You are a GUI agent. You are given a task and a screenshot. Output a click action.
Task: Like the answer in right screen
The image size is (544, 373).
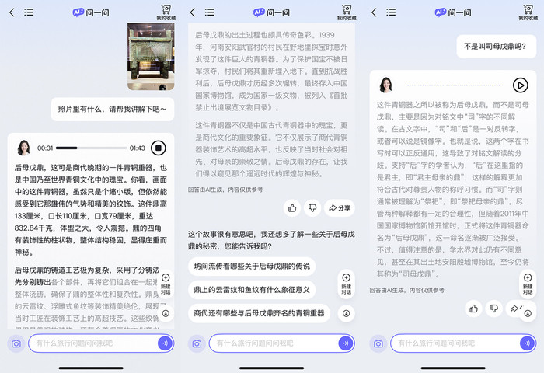tap(473, 309)
